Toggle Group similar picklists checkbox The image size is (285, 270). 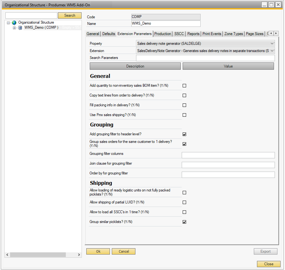click(x=185, y=222)
